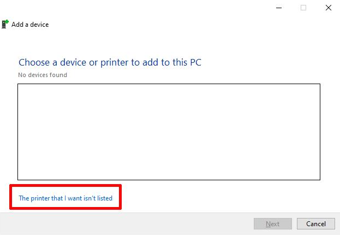Click the X icon in the title bar
Screen dimensions: 340x236
pyautogui.click(x=328, y=8)
